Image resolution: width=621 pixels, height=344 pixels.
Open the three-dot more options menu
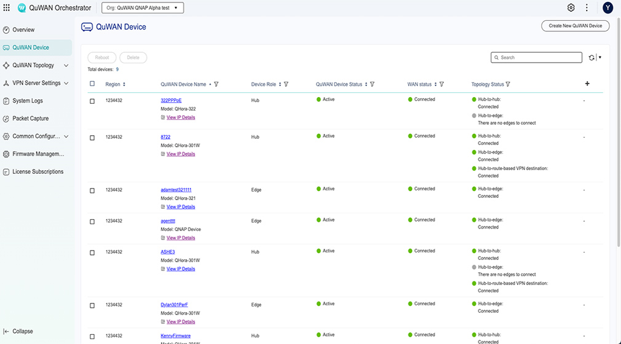[587, 8]
